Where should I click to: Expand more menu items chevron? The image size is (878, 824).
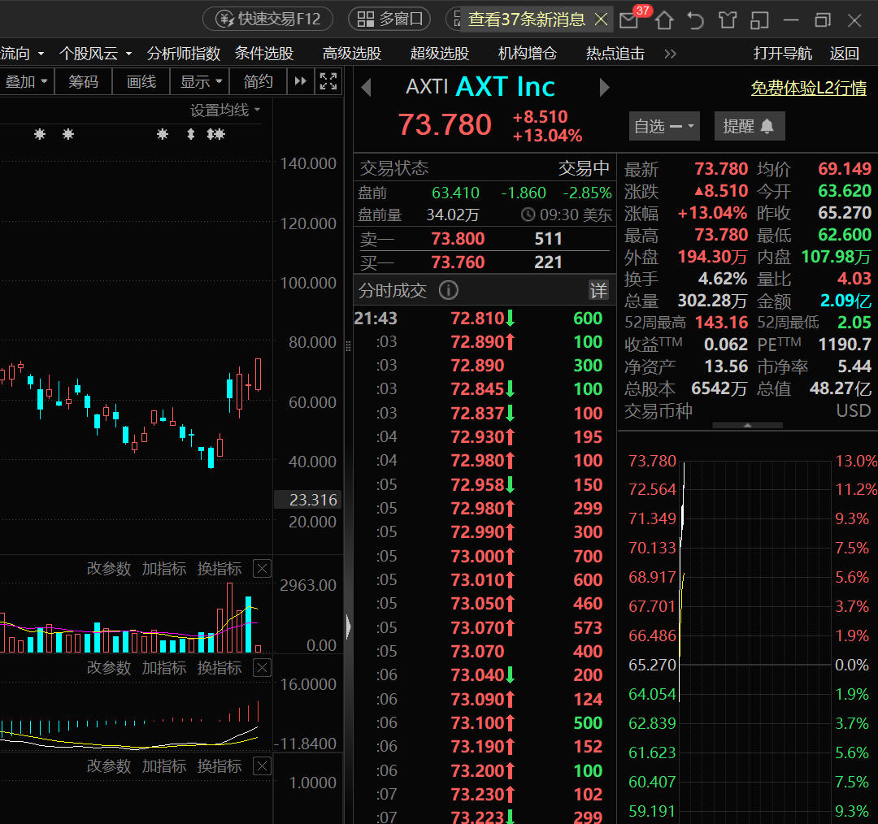pyautogui.click(x=670, y=54)
